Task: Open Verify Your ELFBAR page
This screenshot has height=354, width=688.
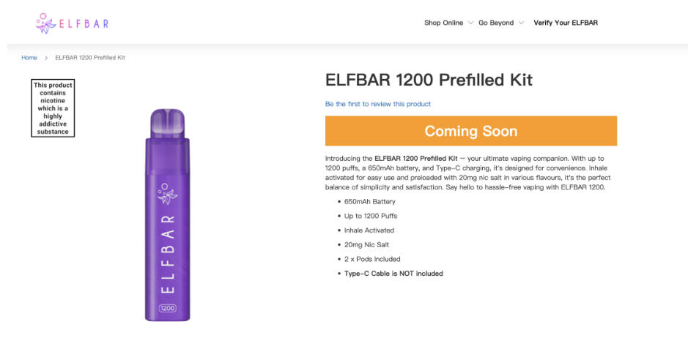Action: pos(565,23)
